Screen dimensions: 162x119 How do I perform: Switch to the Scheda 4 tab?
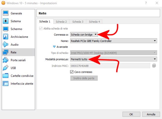tap(94, 22)
